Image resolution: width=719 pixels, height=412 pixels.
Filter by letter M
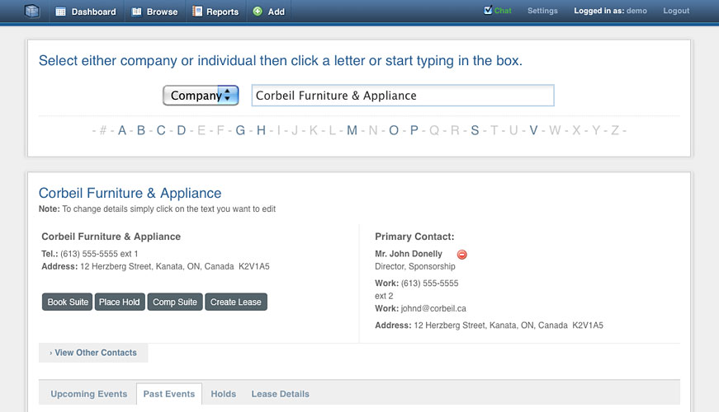pyautogui.click(x=352, y=130)
